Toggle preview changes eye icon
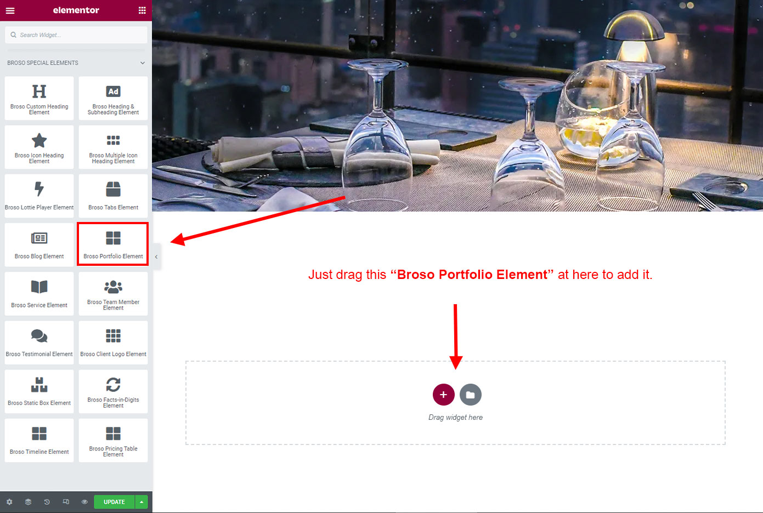The image size is (763, 513). 84,502
